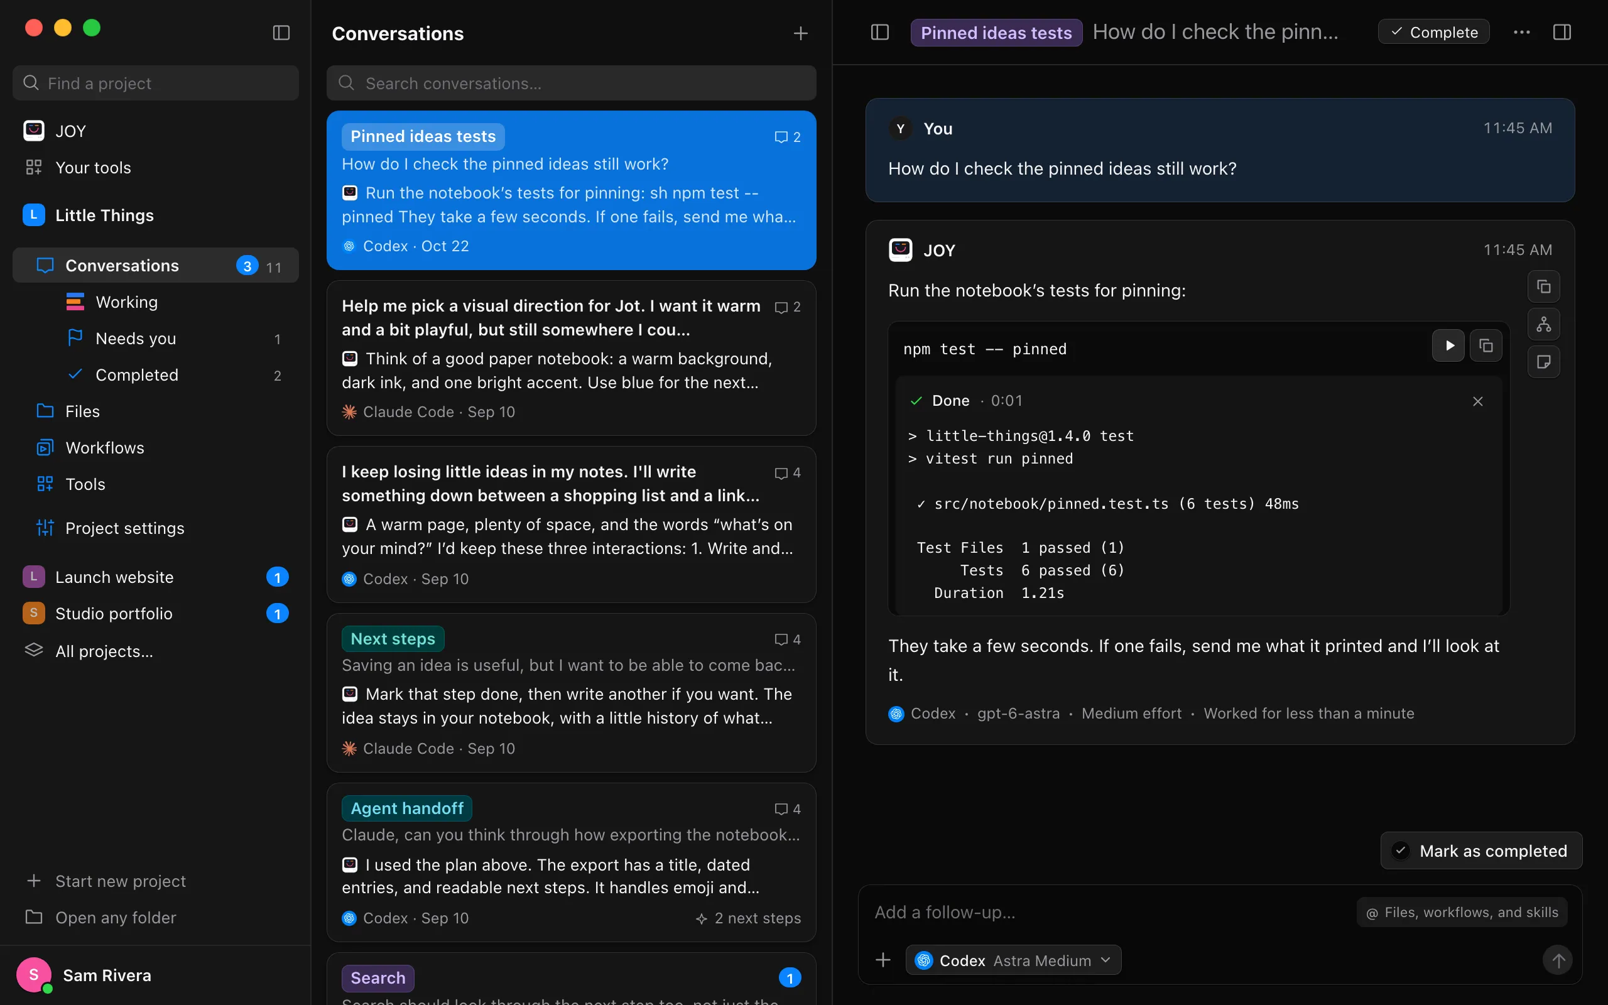Open Codex Astra Medium model dropdown

[1013, 960]
